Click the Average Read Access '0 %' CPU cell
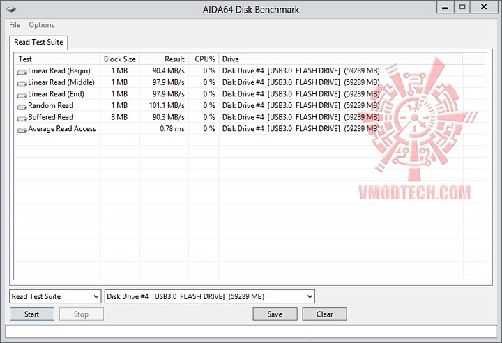The width and height of the screenshot is (502, 343). point(209,128)
